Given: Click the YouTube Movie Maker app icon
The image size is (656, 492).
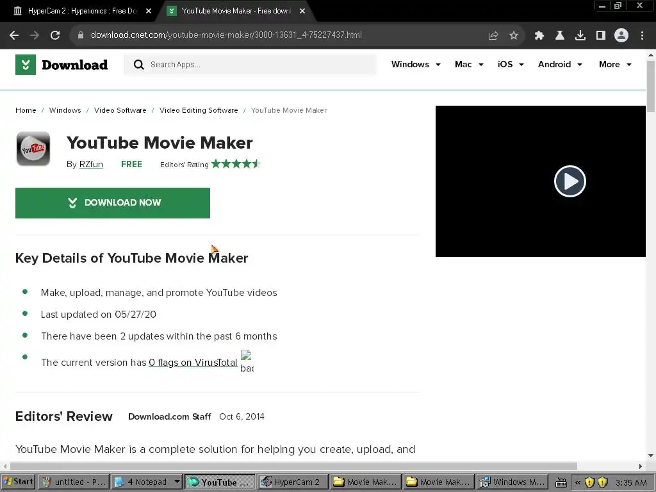Looking at the screenshot, I should click(x=33, y=149).
